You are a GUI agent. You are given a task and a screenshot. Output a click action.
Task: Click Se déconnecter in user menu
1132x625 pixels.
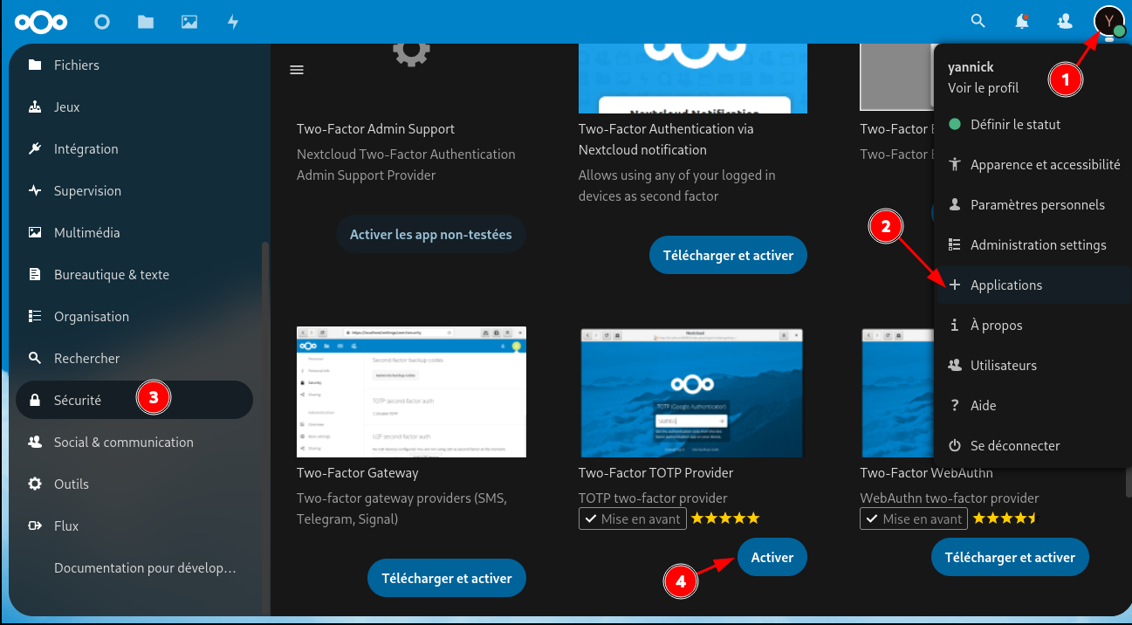(1015, 446)
